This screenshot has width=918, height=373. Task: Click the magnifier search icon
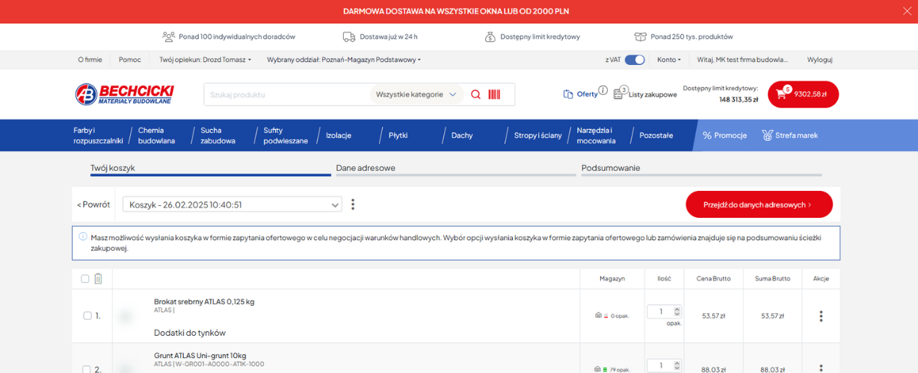click(x=475, y=95)
